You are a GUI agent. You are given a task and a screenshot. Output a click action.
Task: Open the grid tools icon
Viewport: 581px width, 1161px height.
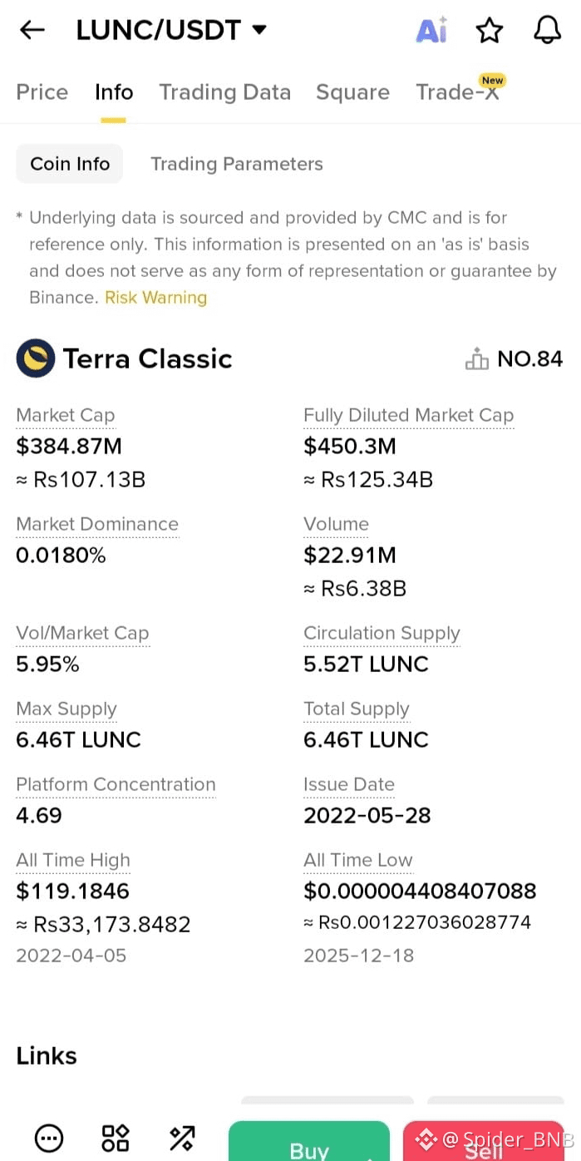tap(116, 1138)
